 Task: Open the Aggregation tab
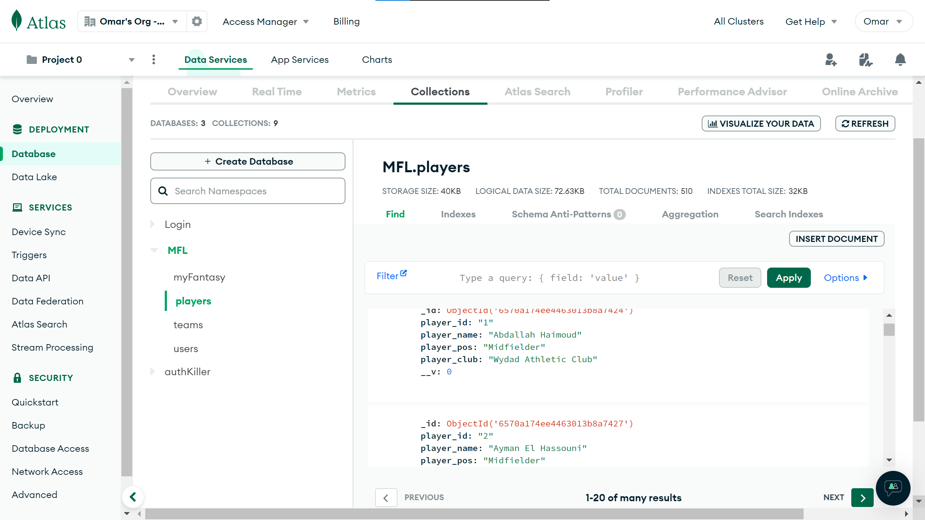tap(690, 214)
